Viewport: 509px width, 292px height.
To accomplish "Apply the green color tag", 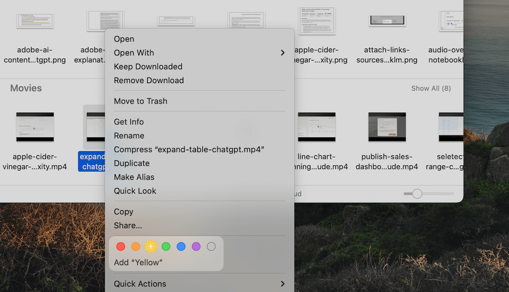I will [x=166, y=247].
